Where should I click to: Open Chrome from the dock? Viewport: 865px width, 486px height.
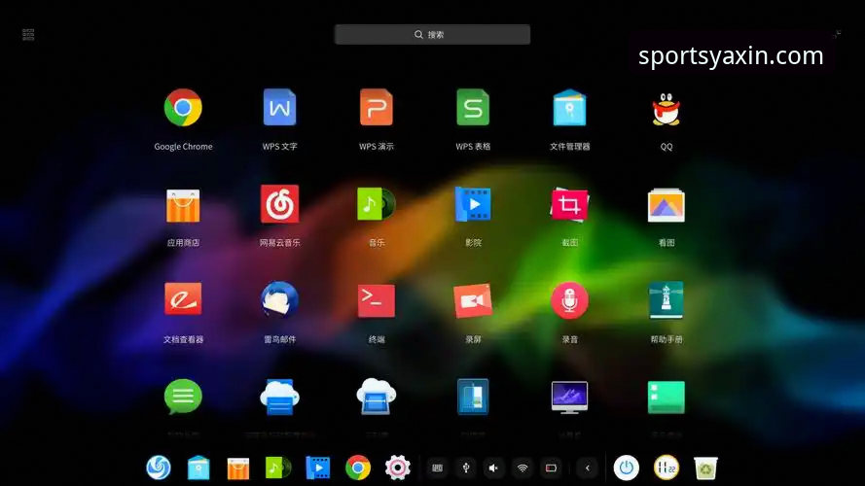click(358, 468)
